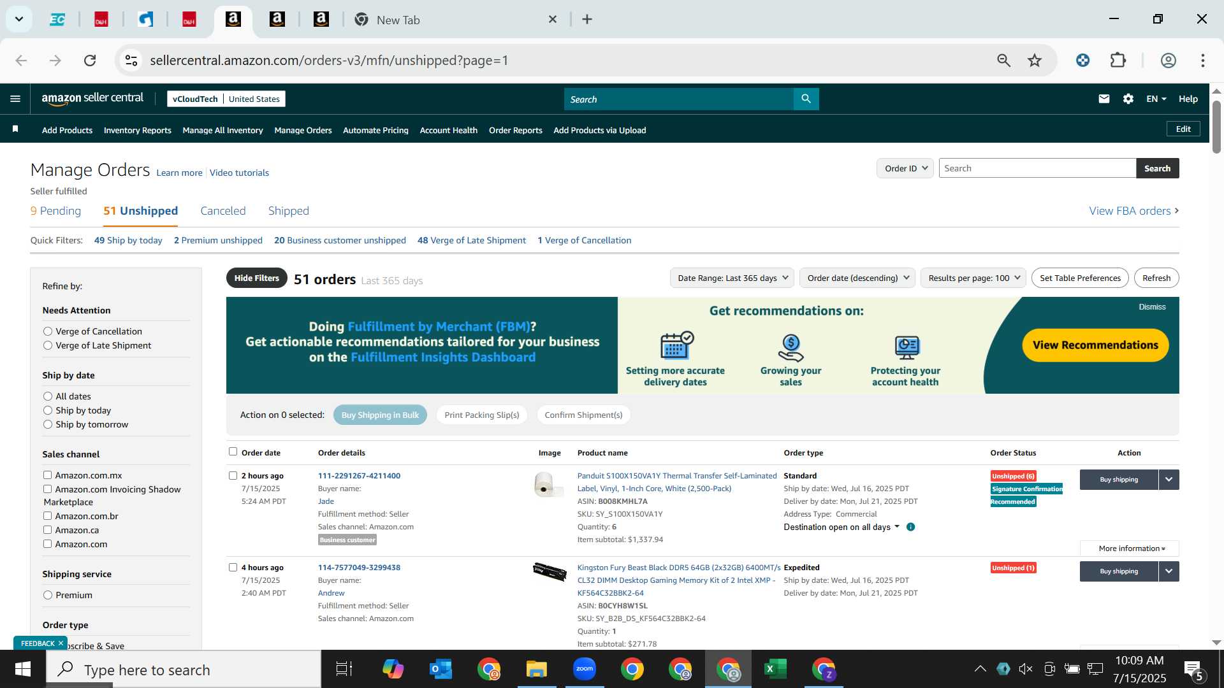Open the browser extensions puzzle icon
The height and width of the screenshot is (688, 1224).
tap(1118, 61)
